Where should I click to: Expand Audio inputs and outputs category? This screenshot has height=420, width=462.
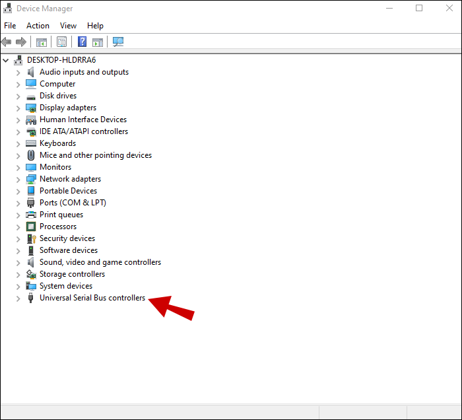coord(18,73)
